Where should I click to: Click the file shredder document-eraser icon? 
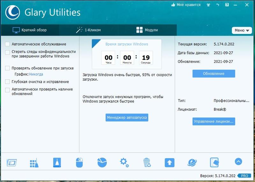(214, 162)
